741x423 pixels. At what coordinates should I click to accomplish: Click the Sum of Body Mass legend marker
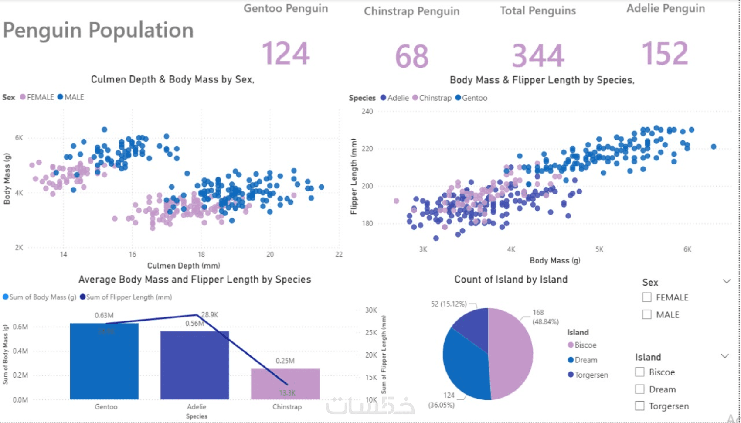(x=6, y=297)
